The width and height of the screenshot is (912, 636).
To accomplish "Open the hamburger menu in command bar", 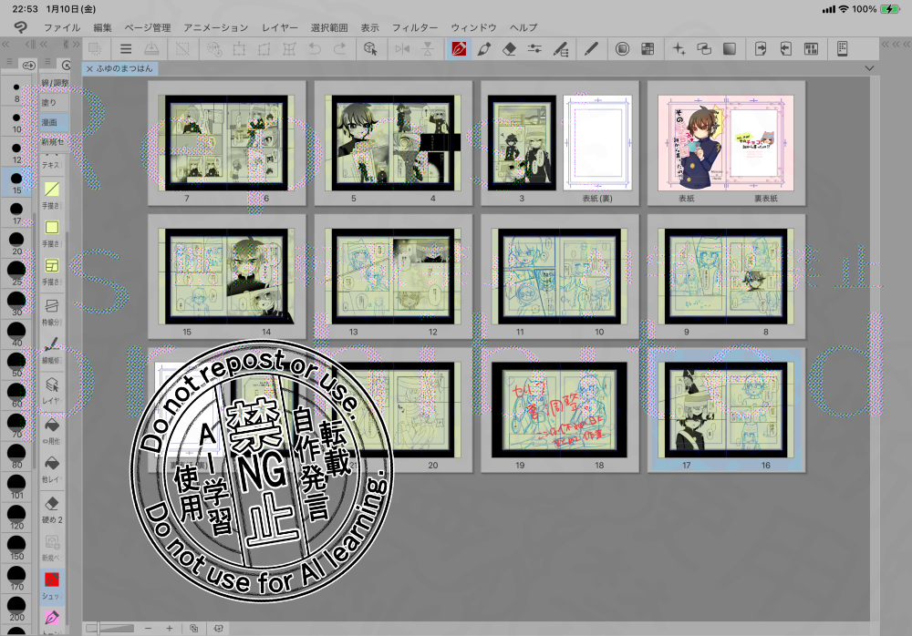I will point(126,49).
